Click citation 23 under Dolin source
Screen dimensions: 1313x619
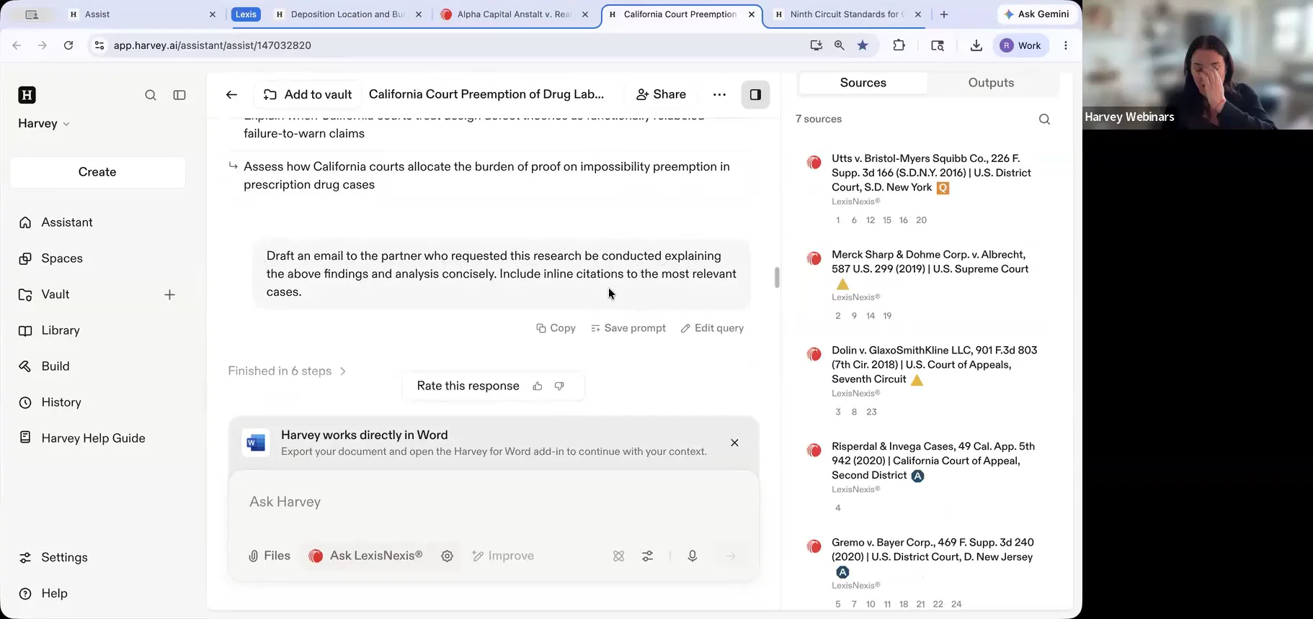[871, 412]
